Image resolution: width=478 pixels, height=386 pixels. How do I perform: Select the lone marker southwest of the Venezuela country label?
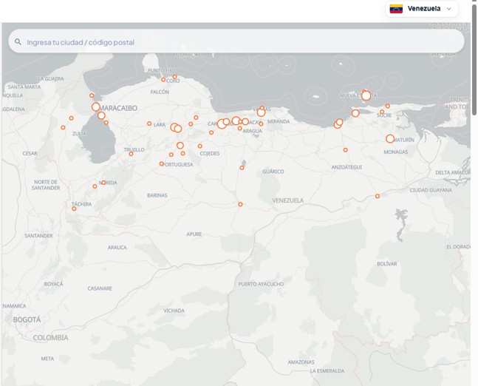click(241, 204)
